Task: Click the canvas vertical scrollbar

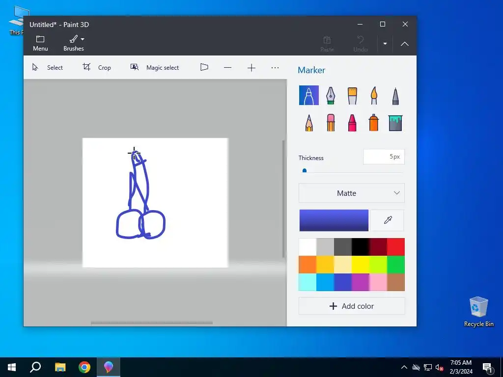Action: [x=283, y=199]
